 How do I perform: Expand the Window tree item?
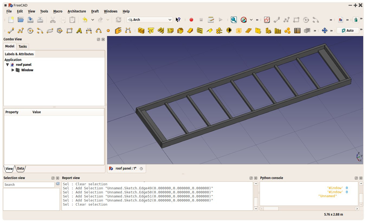tap(13, 70)
